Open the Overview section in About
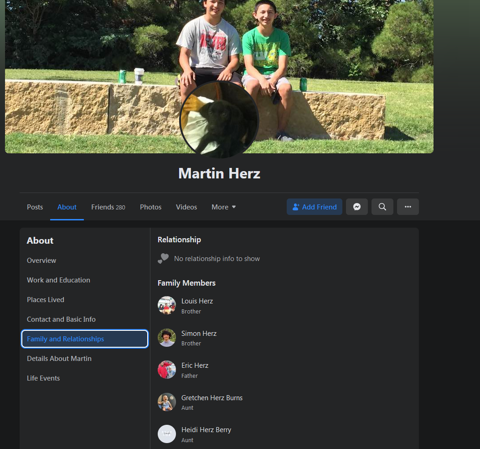 point(84,261)
